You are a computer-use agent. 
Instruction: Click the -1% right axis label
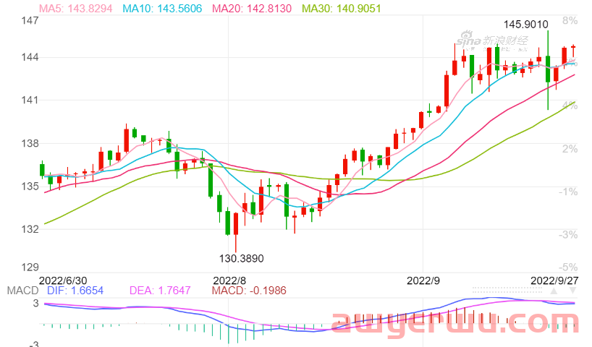coord(568,192)
